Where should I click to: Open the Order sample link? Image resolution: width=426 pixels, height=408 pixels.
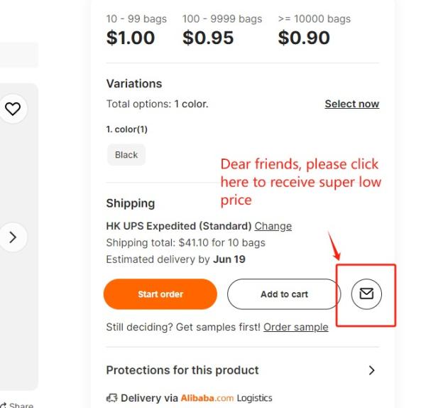(x=295, y=327)
